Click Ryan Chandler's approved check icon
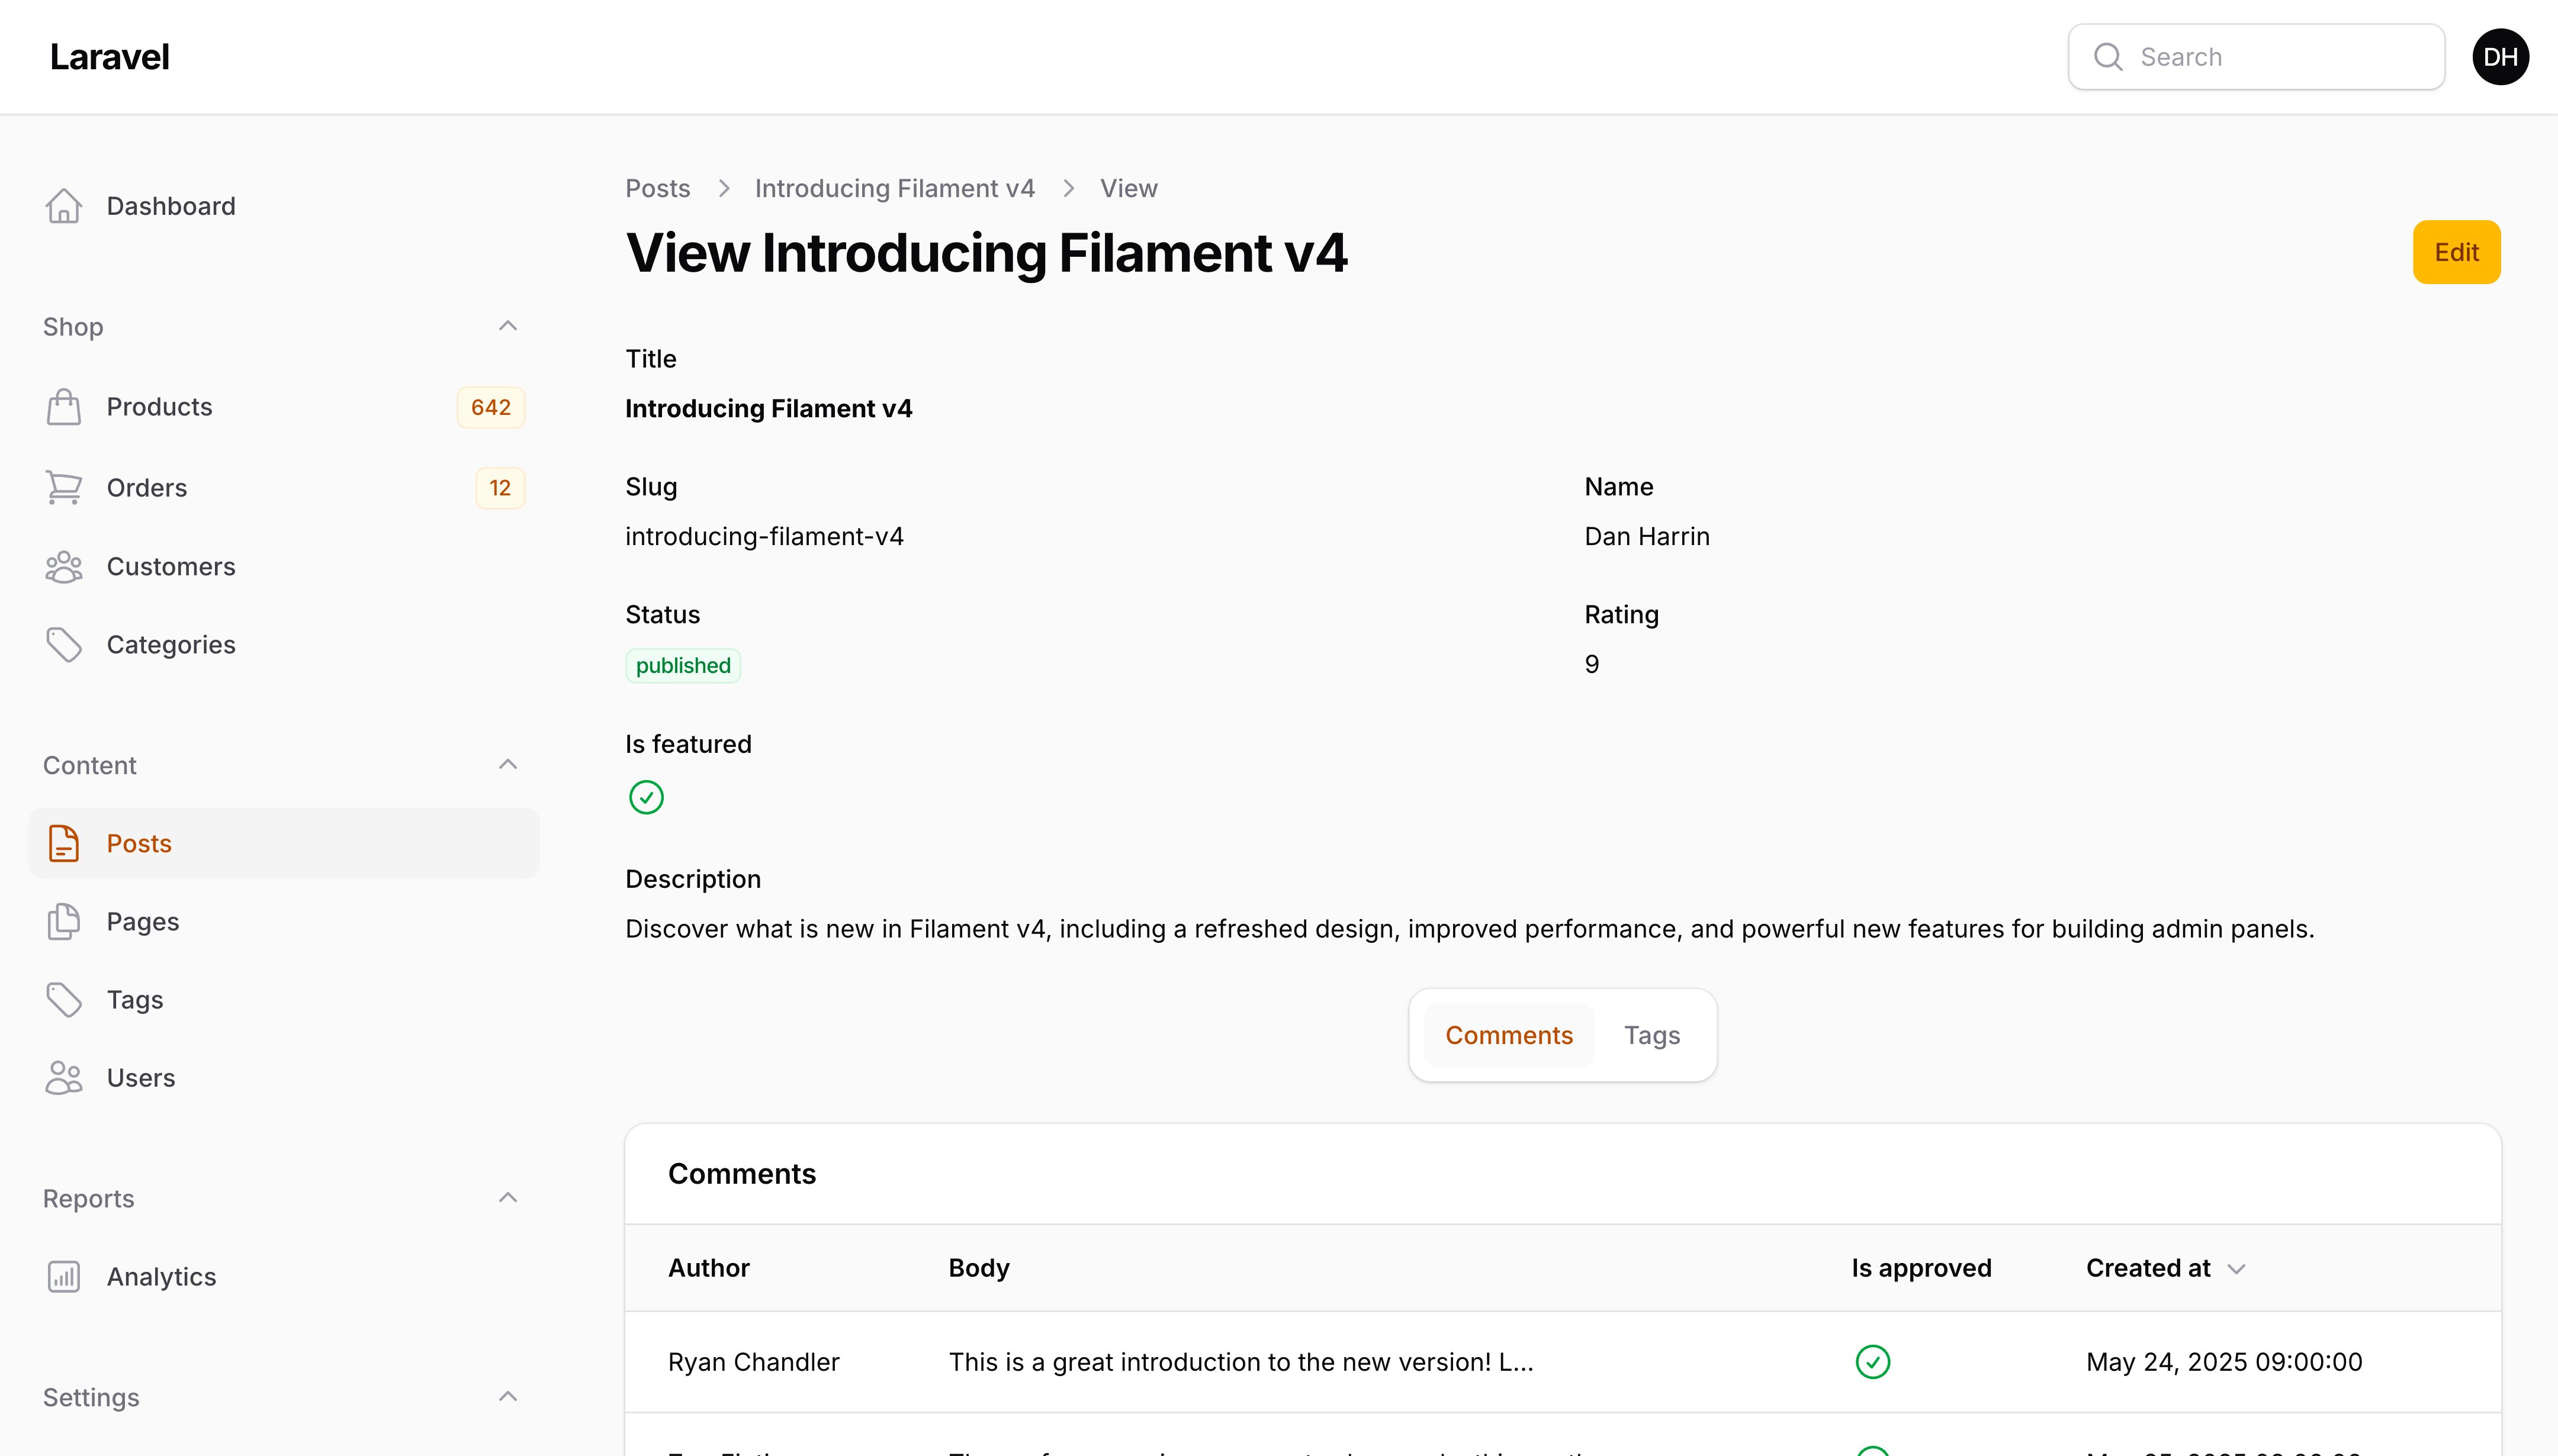Image resolution: width=2558 pixels, height=1456 pixels. [1873, 1362]
